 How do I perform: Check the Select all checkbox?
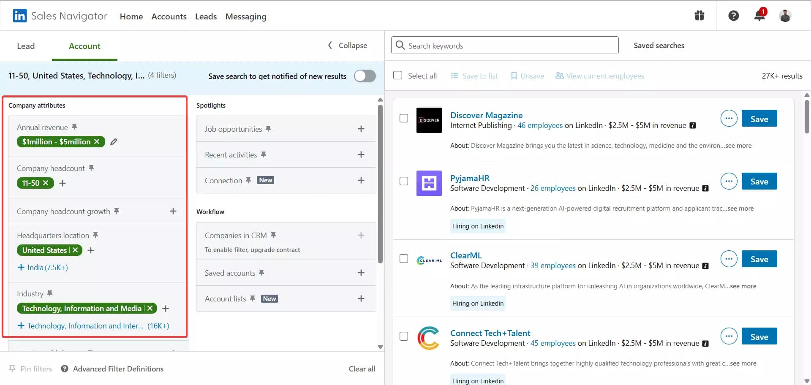tap(397, 76)
